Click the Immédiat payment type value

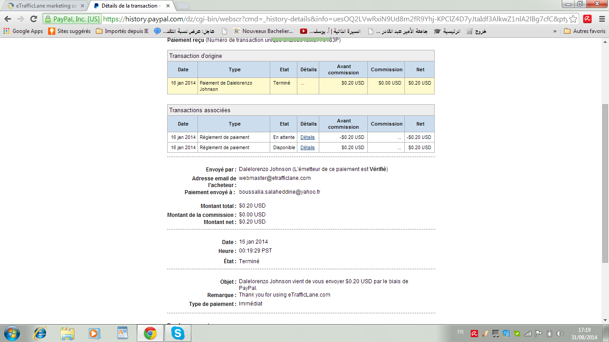[251, 304]
